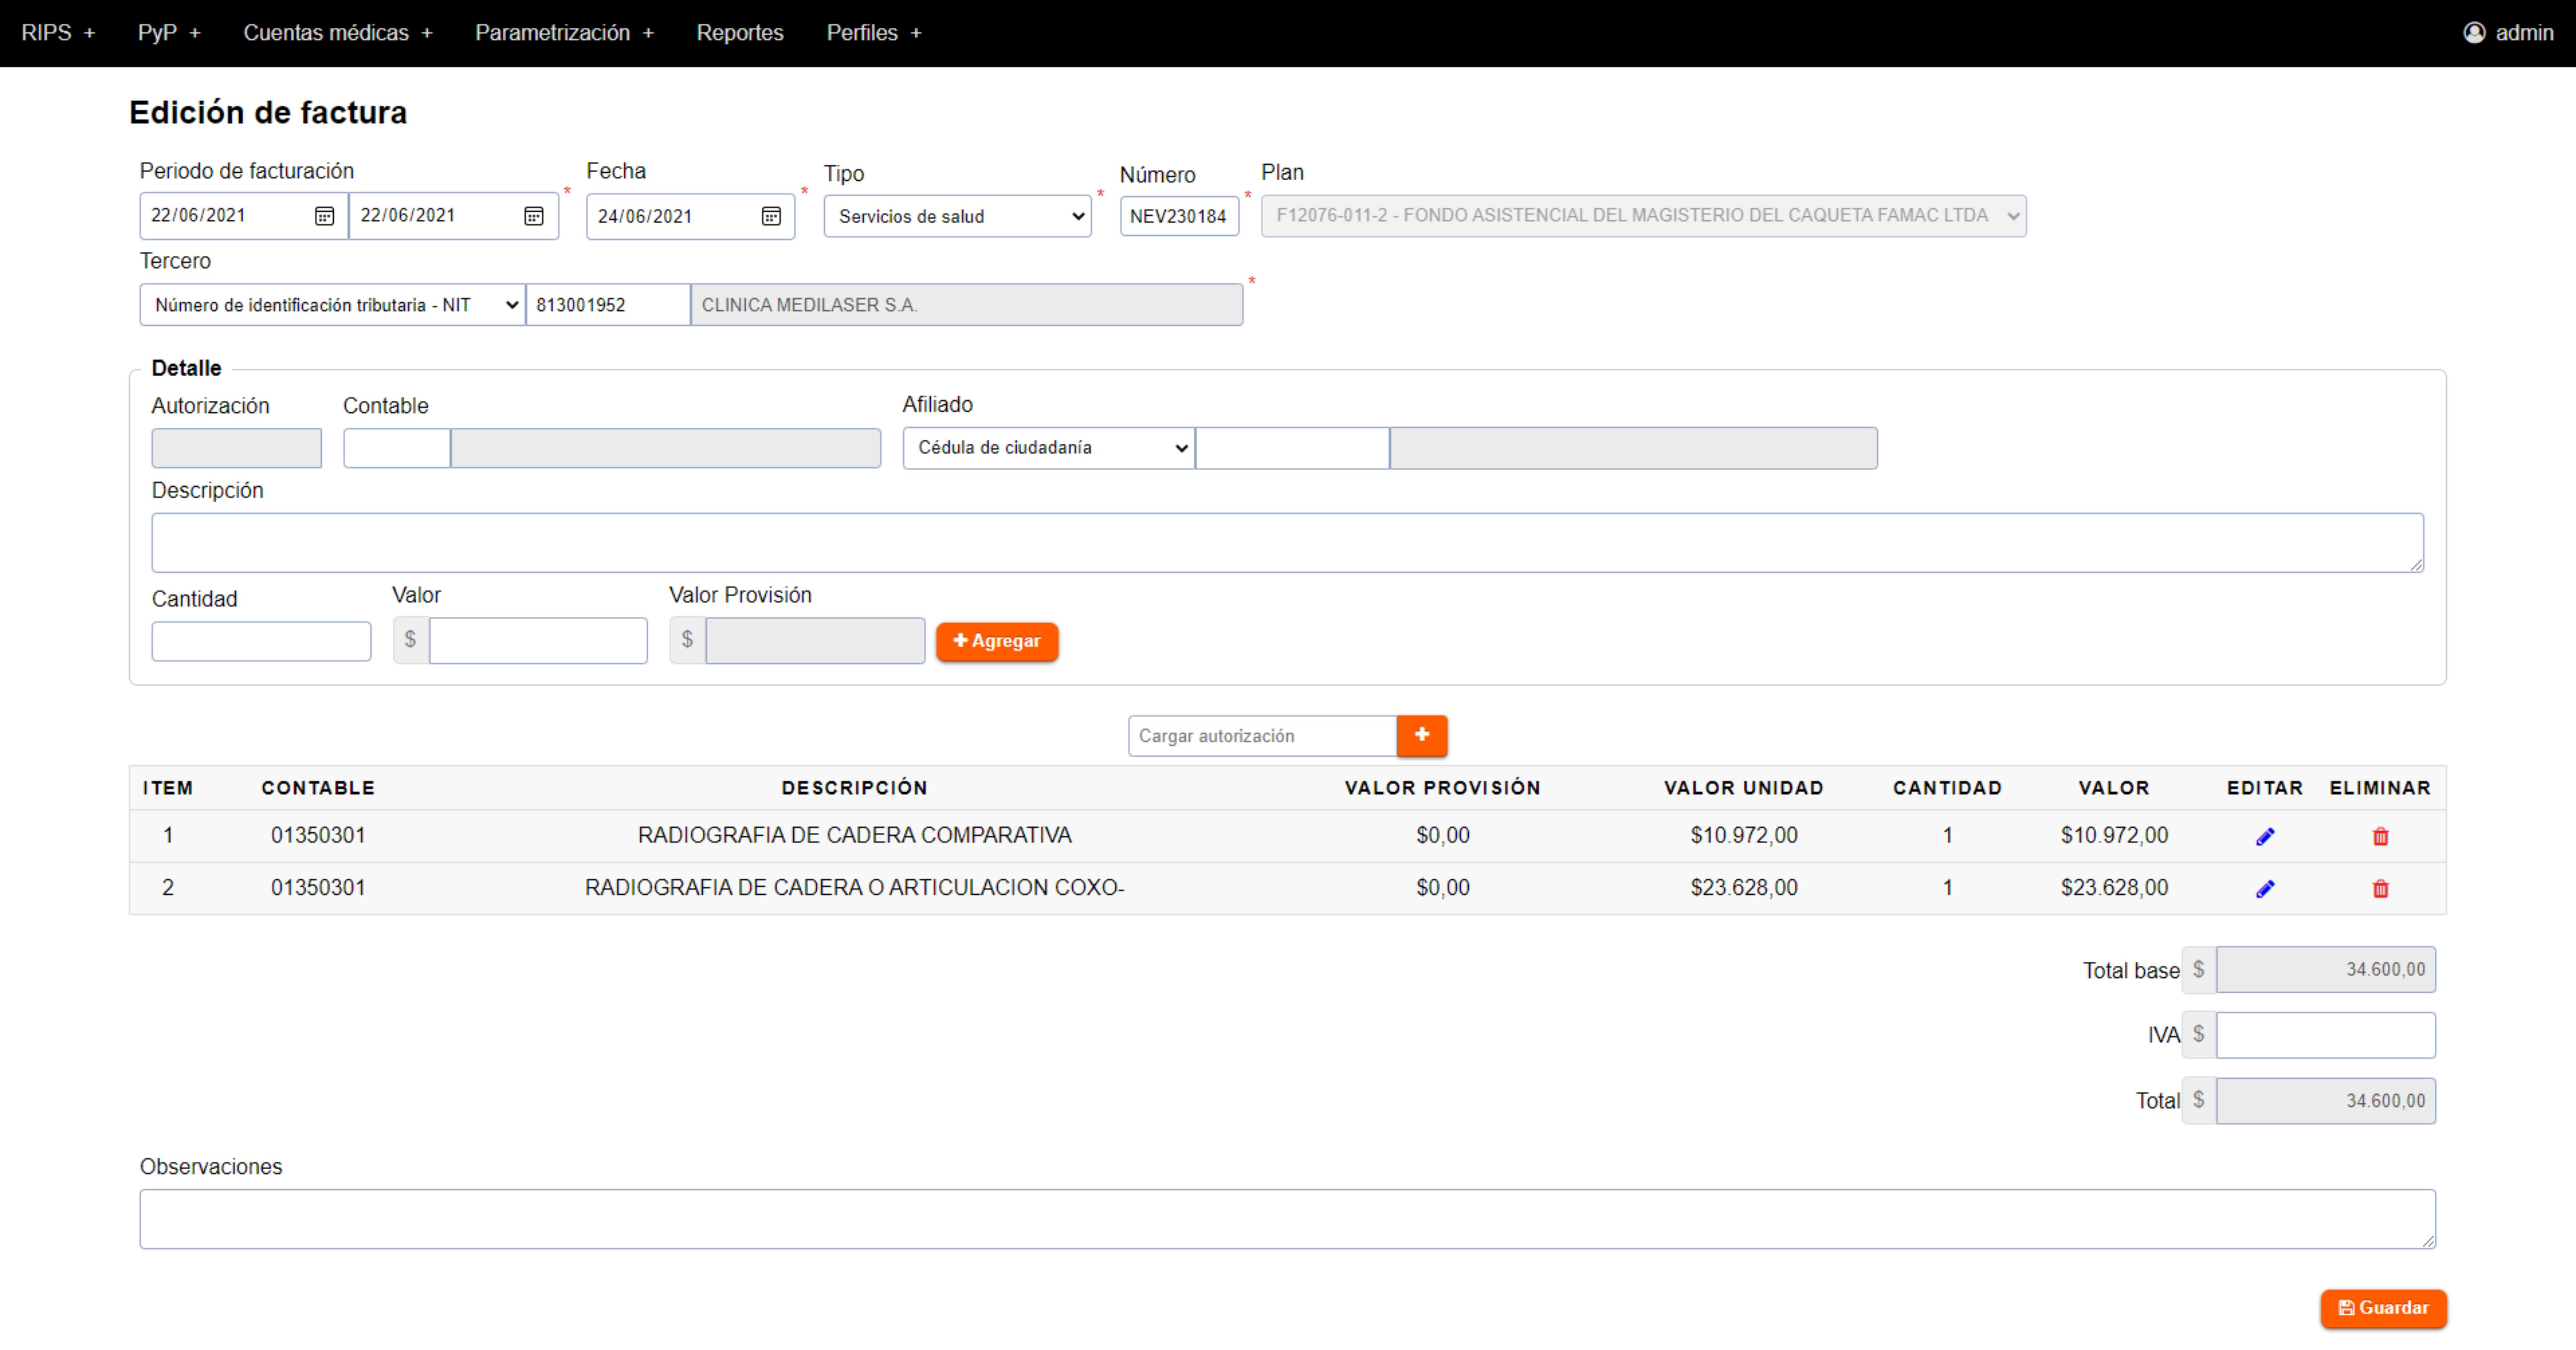Click the Afiliado document number field
2576x1350 pixels.
coord(1292,448)
